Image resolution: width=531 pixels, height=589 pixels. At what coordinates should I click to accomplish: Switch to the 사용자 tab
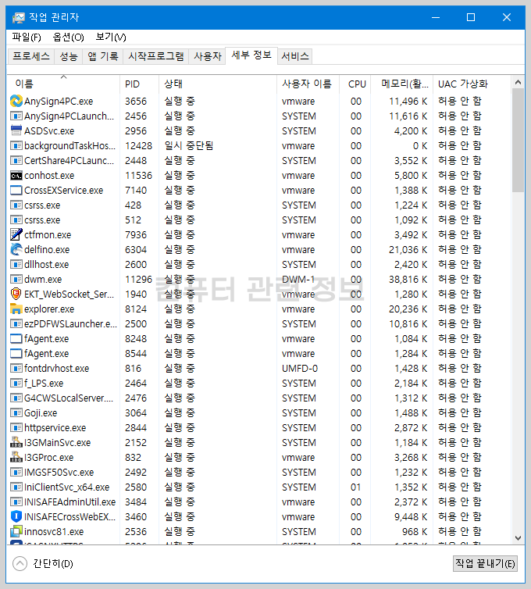[x=207, y=56]
